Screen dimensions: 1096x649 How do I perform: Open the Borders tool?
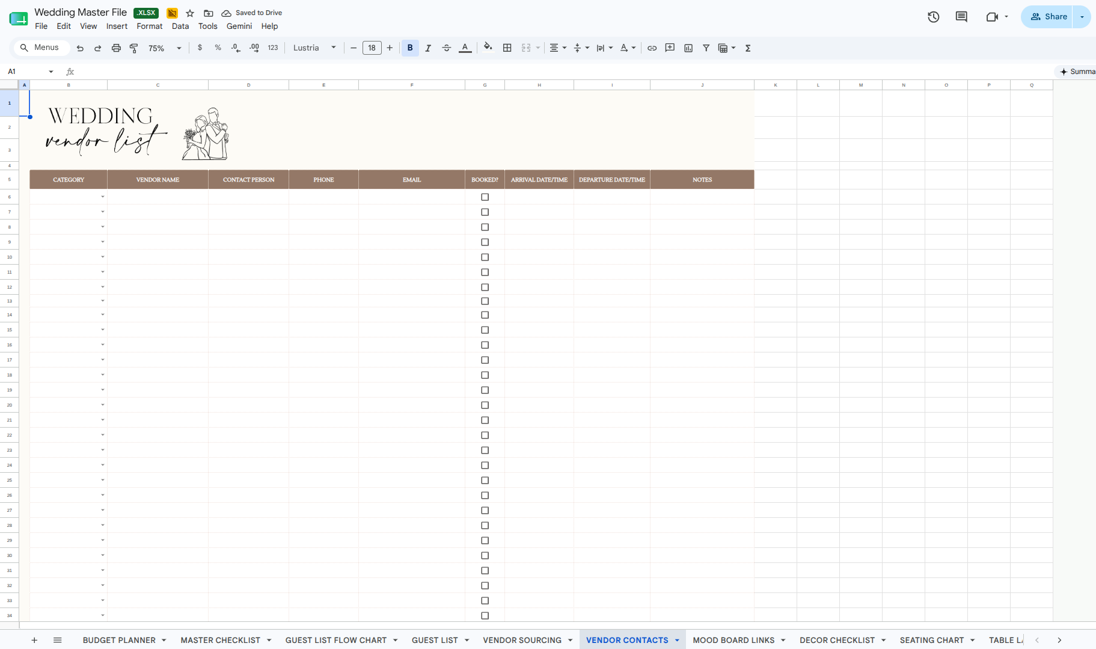coord(507,48)
